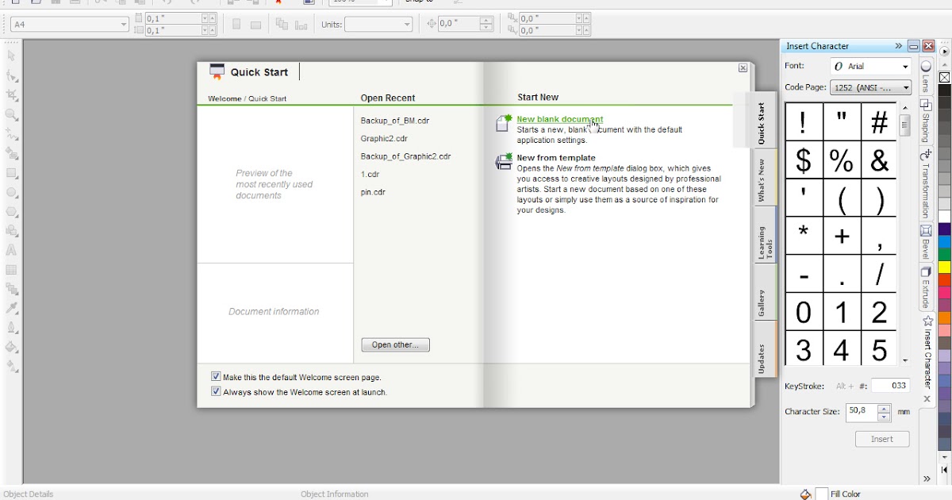Select the ampersand character in the grid

coord(879,161)
